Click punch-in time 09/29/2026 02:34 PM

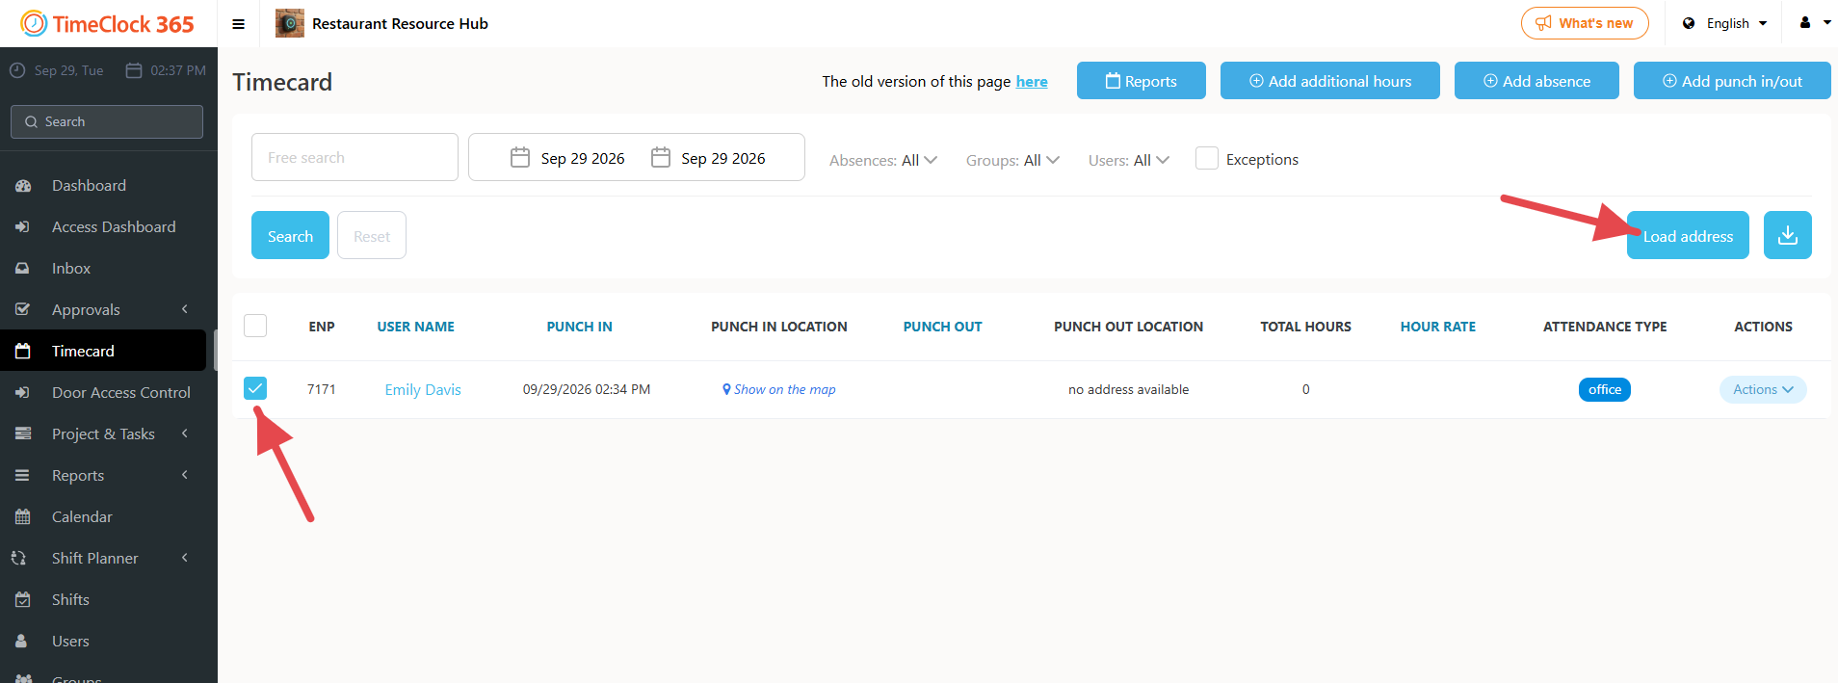pos(587,389)
